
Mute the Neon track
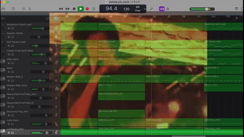pos(9,72)
